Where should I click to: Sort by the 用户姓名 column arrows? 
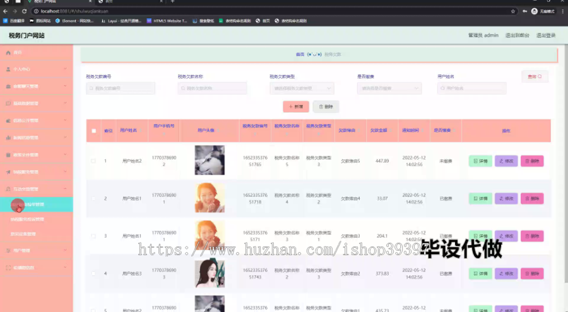(141, 130)
